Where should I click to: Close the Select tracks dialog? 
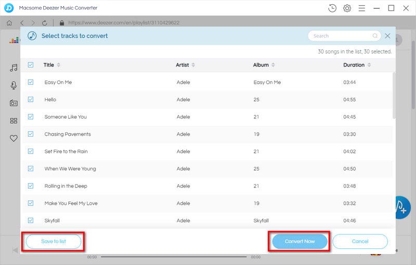(387, 36)
